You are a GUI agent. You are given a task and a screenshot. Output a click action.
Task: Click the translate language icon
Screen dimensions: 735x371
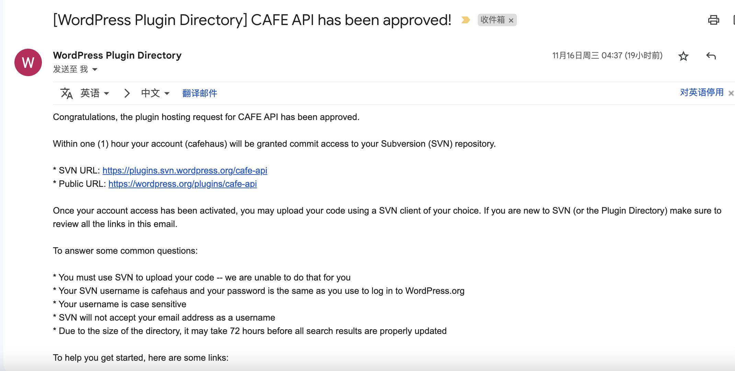(66, 93)
